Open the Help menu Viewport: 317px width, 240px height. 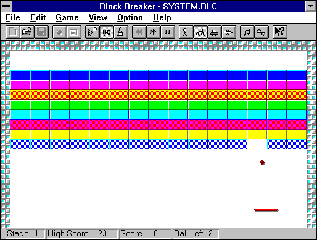click(x=162, y=18)
